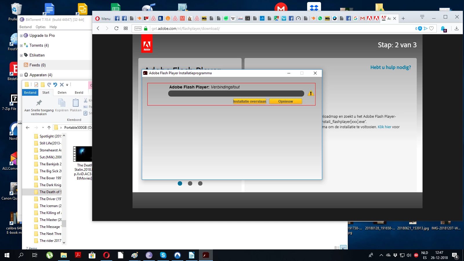Show hidden tray icons chevron

(x=381, y=255)
